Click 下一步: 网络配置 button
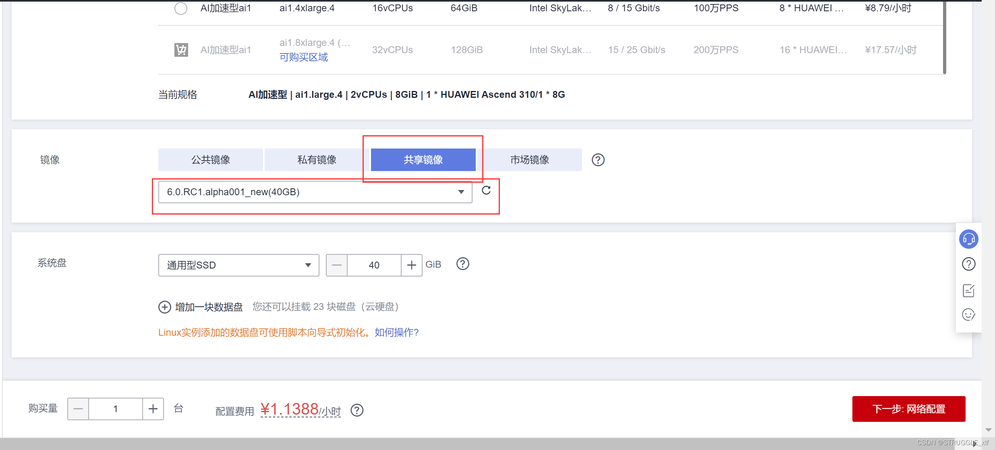This screenshot has width=995, height=450. tap(908, 409)
